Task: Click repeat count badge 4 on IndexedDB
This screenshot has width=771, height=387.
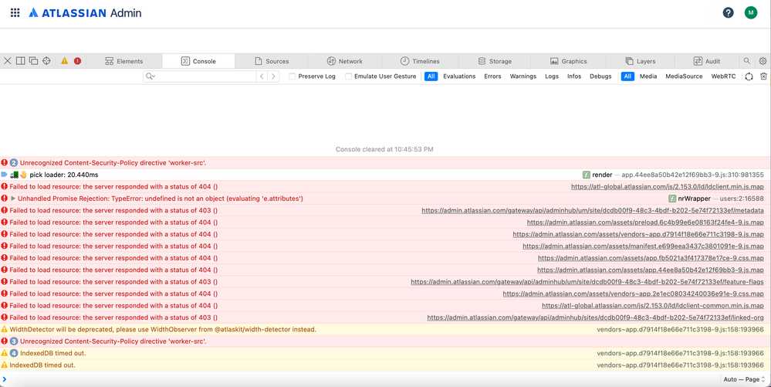Action: tap(14, 353)
